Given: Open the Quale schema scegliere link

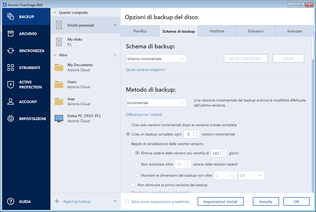Looking at the screenshot, I should [x=146, y=70].
